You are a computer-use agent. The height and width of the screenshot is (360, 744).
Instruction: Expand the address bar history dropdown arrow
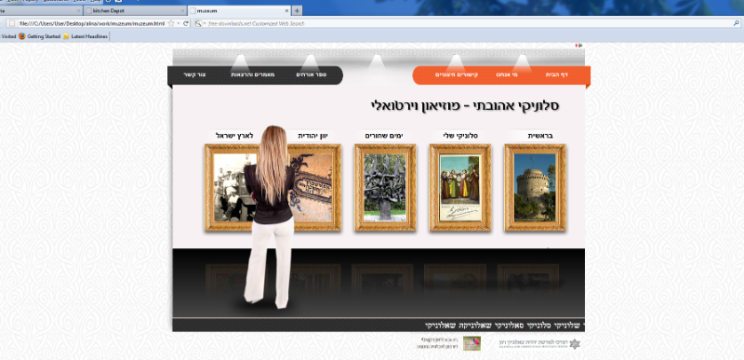[x=179, y=23]
